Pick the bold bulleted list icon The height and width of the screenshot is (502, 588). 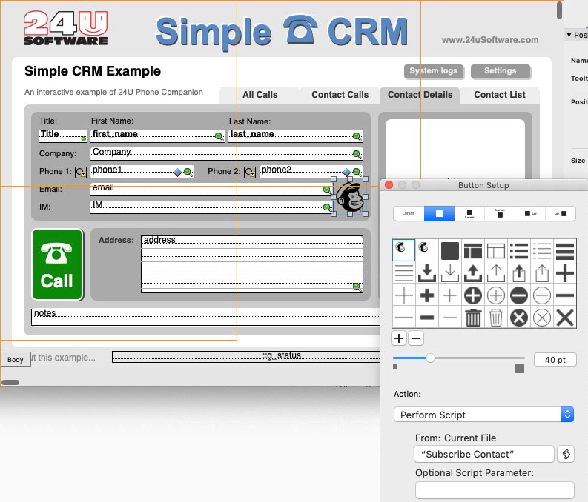point(519,251)
